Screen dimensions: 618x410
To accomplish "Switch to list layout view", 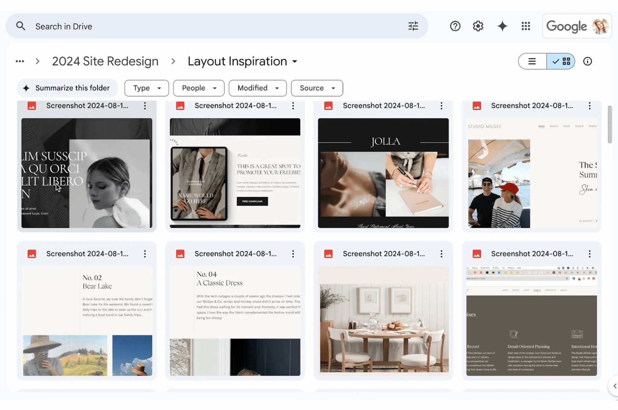I will click(x=532, y=61).
